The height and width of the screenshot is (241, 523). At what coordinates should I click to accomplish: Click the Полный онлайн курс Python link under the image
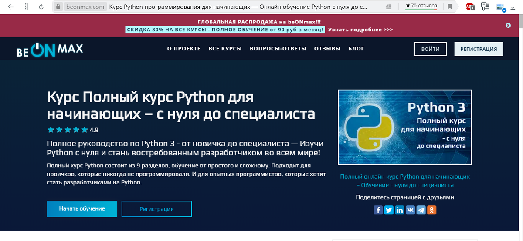(x=405, y=181)
